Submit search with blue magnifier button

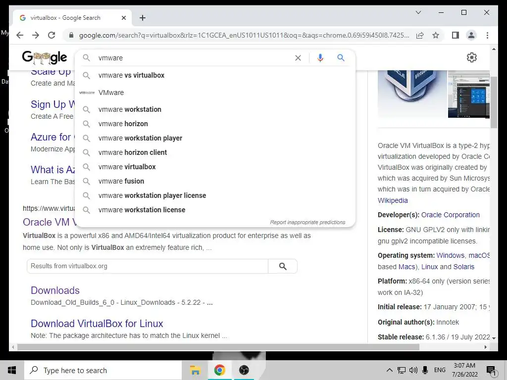point(341,58)
